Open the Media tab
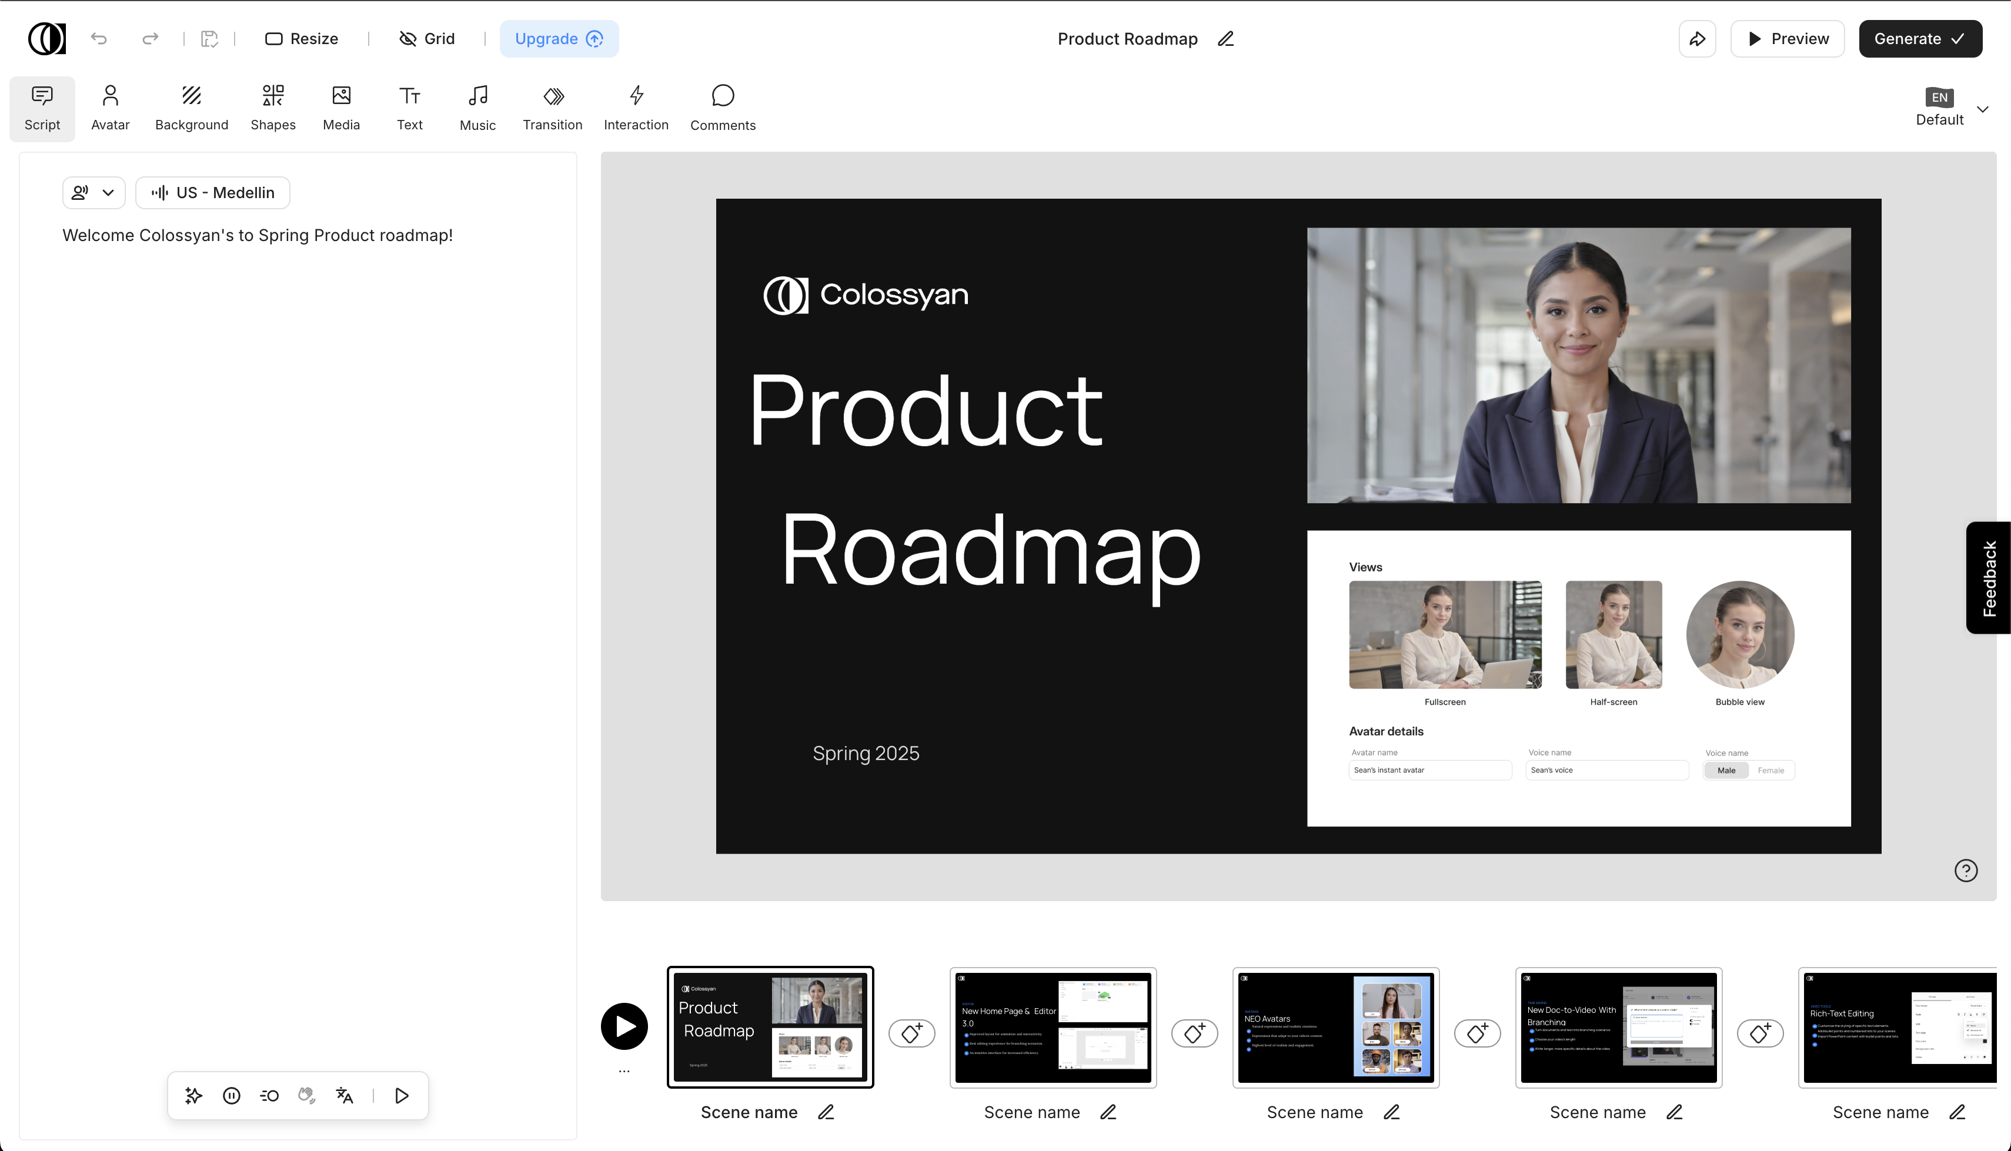This screenshot has height=1151, width=2011. tap(342, 108)
